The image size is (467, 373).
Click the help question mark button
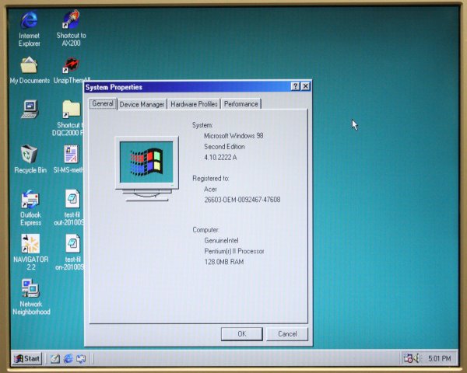click(295, 86)
